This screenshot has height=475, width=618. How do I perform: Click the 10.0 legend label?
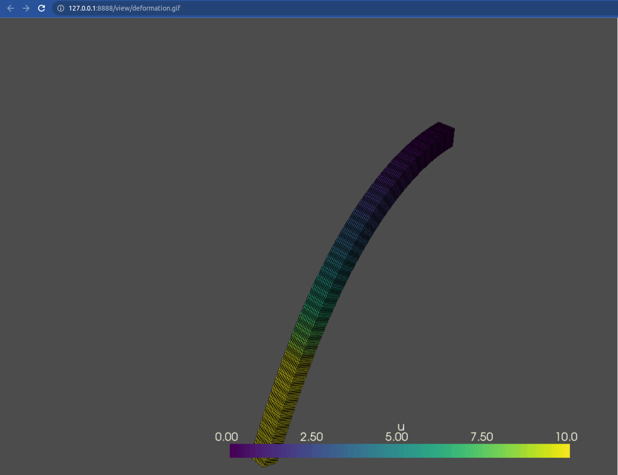tap(566, 437)
